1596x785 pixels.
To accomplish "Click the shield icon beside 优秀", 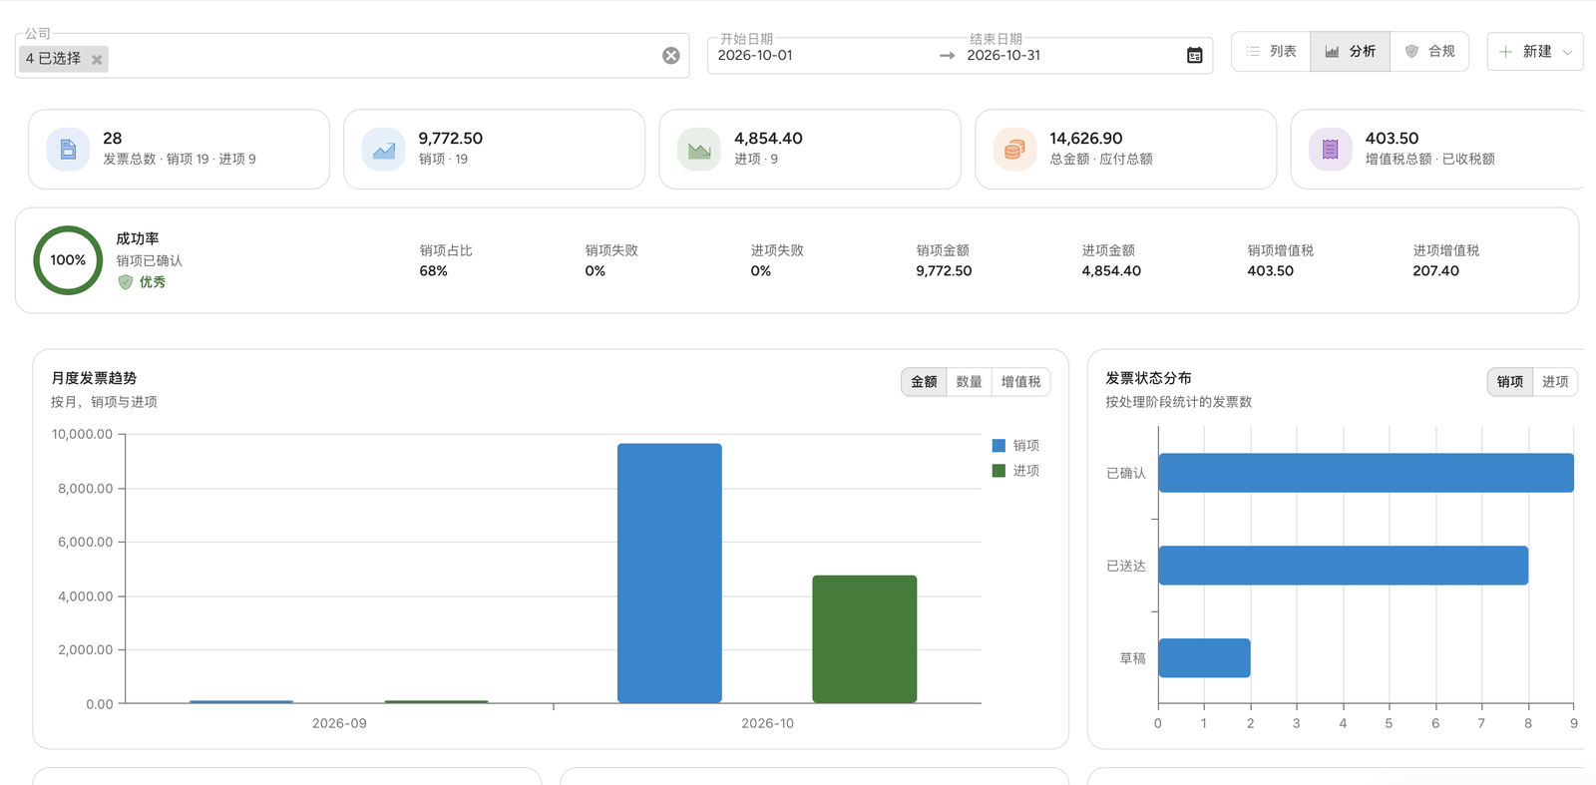I will point(126,282).
